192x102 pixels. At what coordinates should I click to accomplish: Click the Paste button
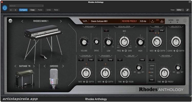(x=40, y=10)
